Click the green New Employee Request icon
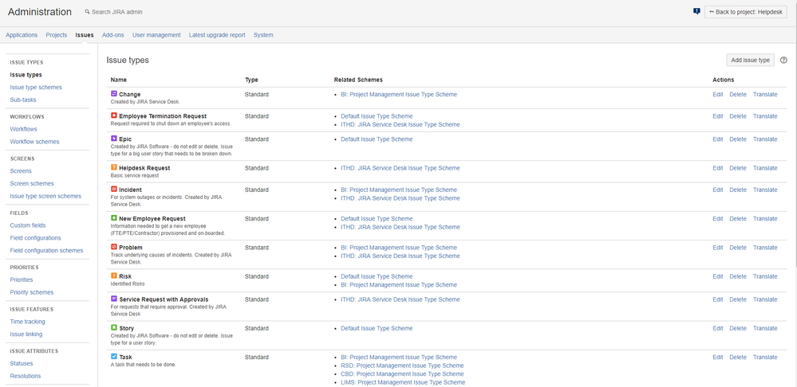 114,218
